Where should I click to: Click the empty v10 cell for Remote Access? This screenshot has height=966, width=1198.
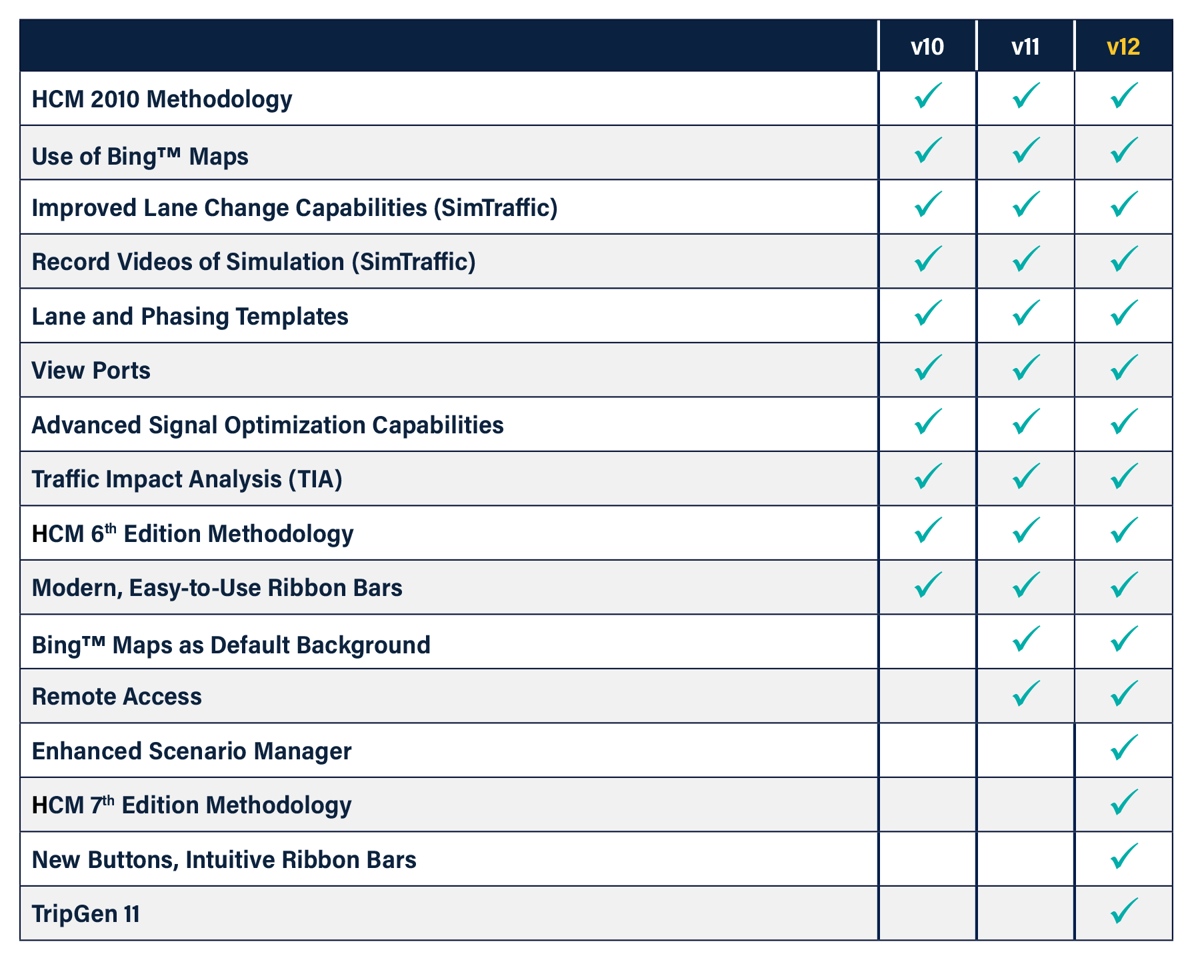[x=927, y=696]
